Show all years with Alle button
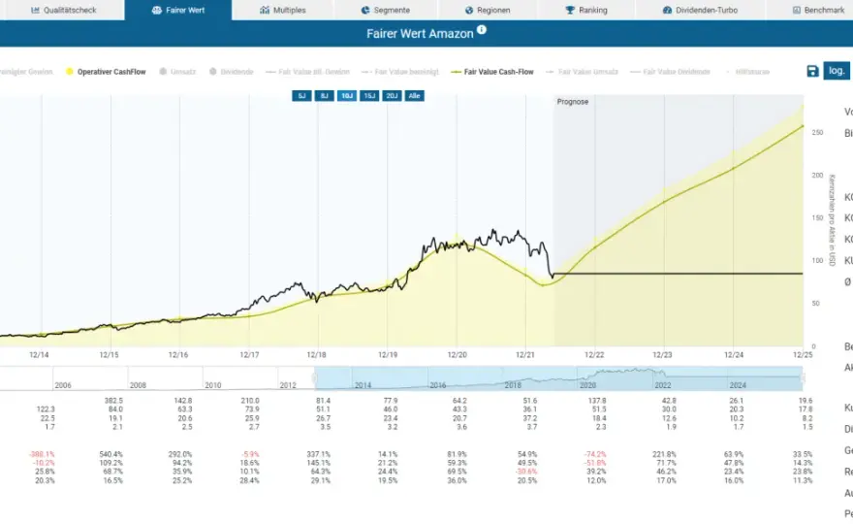This screenshot has width=853, height=524. tap(414, 96)
